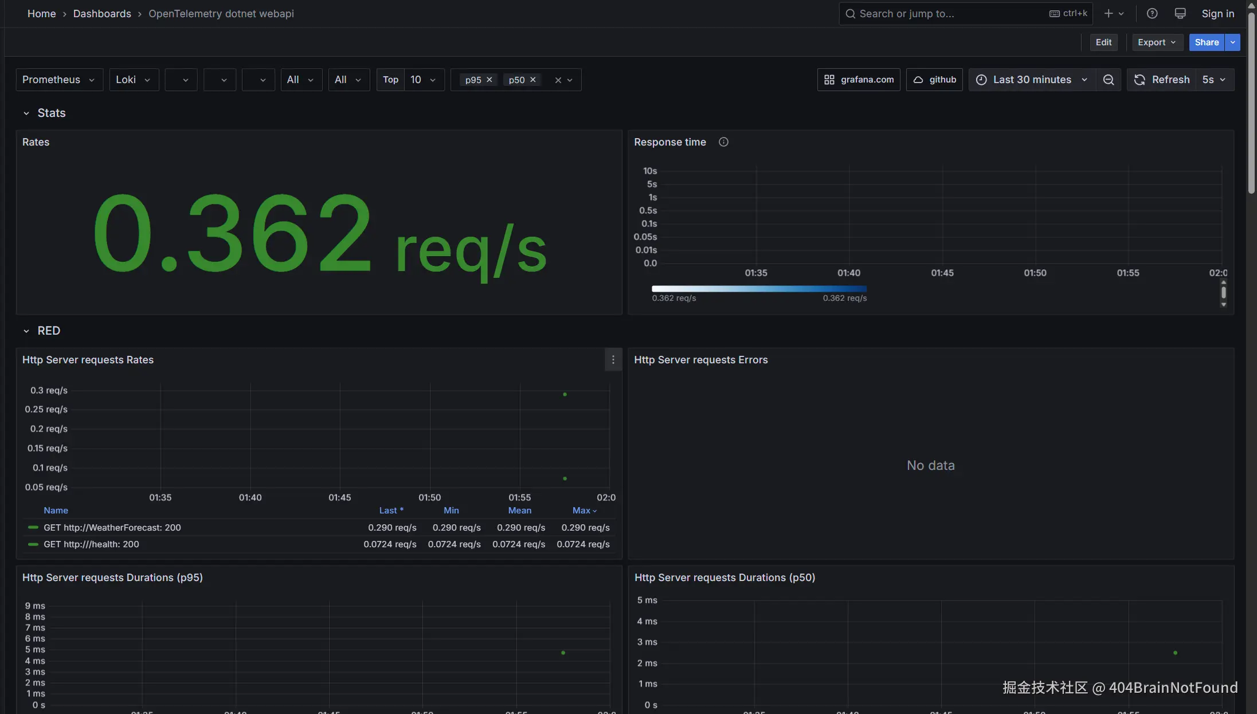Open the Last 30 minutes time picker
This screenshot has height=714, width=1257.
[x=1031, y=80]
